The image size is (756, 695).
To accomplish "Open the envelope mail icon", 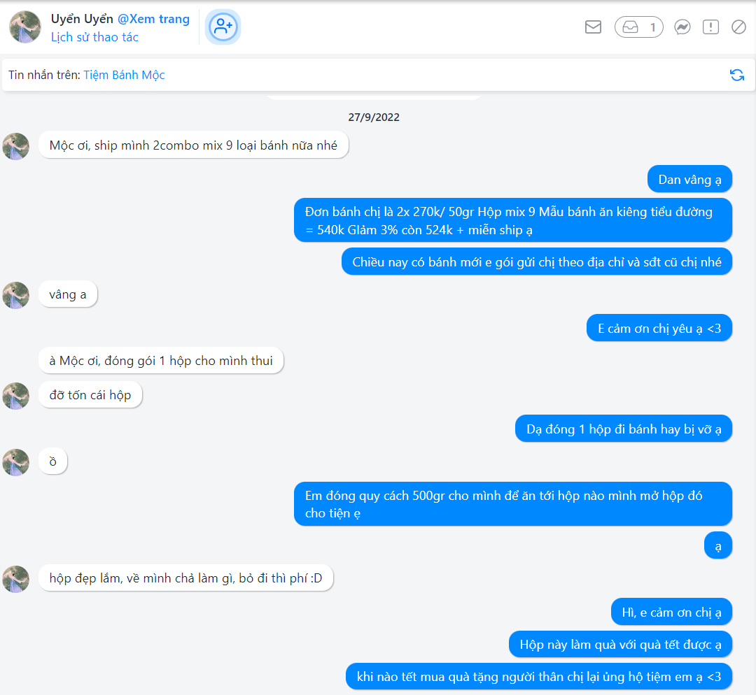I will 593,27.
